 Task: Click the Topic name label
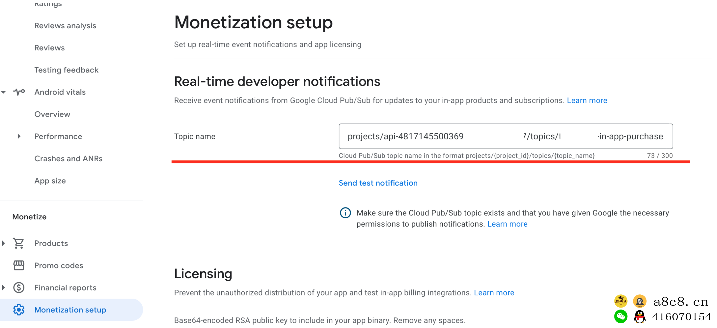(195, 136)
